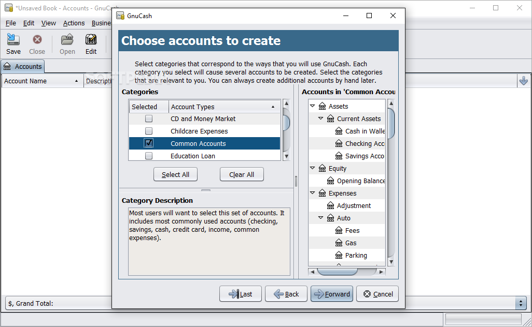
Task: Switch to the Accounts tab
Action: coord(23,66)
